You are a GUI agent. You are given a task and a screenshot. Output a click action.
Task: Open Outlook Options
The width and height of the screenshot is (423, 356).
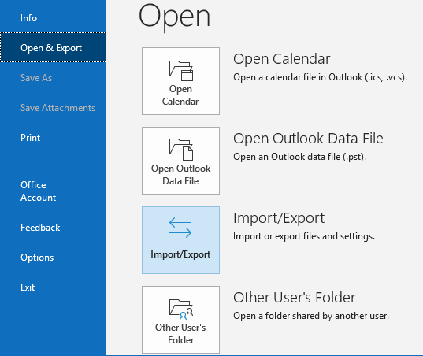tap(37, 258)
